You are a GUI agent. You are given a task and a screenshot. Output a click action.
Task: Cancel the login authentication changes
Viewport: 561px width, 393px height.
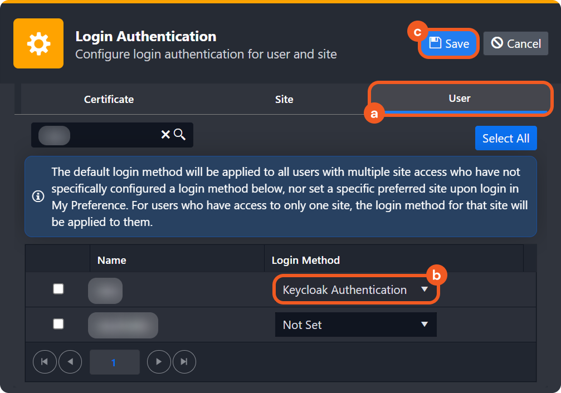pyautogui.click(x=516, y=44)
